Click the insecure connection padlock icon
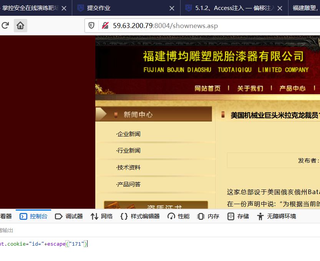The image size is (320, 261). [104, 26]
